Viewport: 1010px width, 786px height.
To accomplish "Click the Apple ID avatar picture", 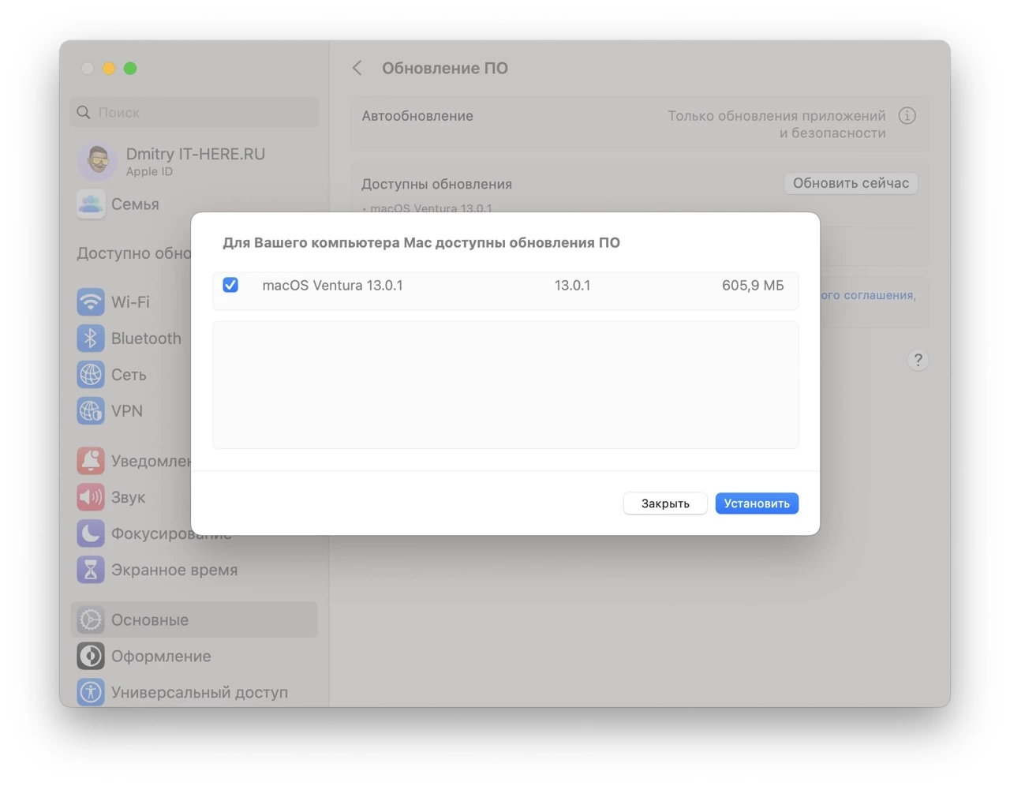I will [x=97, y=161].
